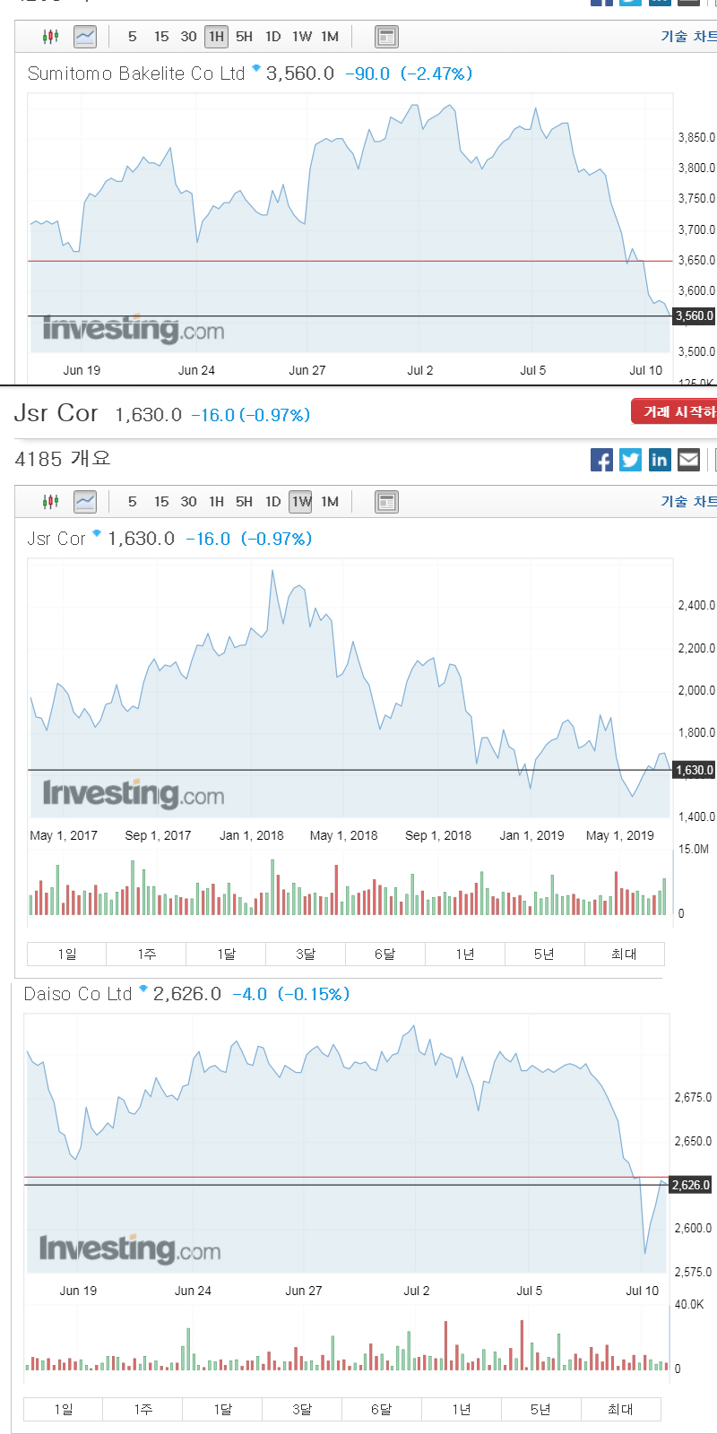Open layout panel icon in Jsr Cor toolbar
The image size is (717, 1434).
pos(386,502)
